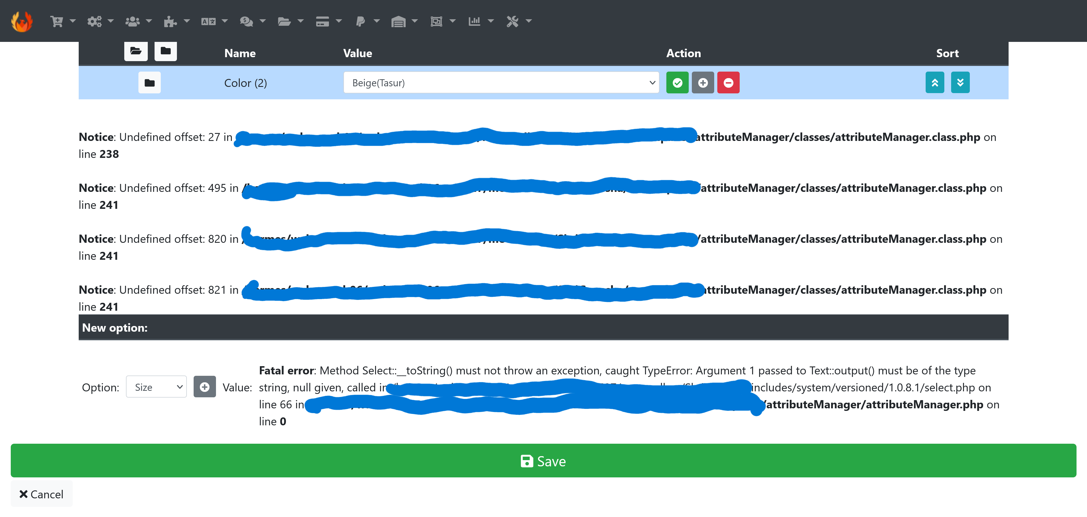The height and width of the screenshot is (517, 1087).
Task: Open the open-folder catalog menu icon
Action: tap(284, 21)
